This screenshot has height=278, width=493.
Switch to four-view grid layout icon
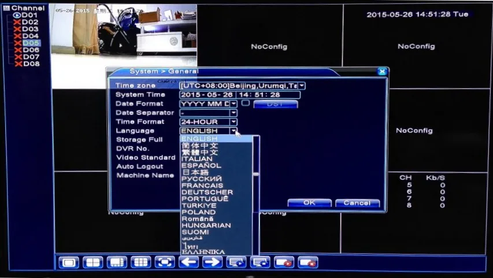(92, 262)
